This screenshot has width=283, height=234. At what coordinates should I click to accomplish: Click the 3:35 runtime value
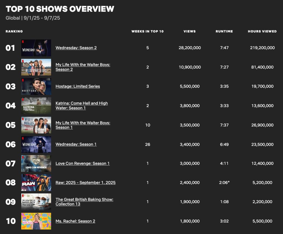click(x=224, y=86)
